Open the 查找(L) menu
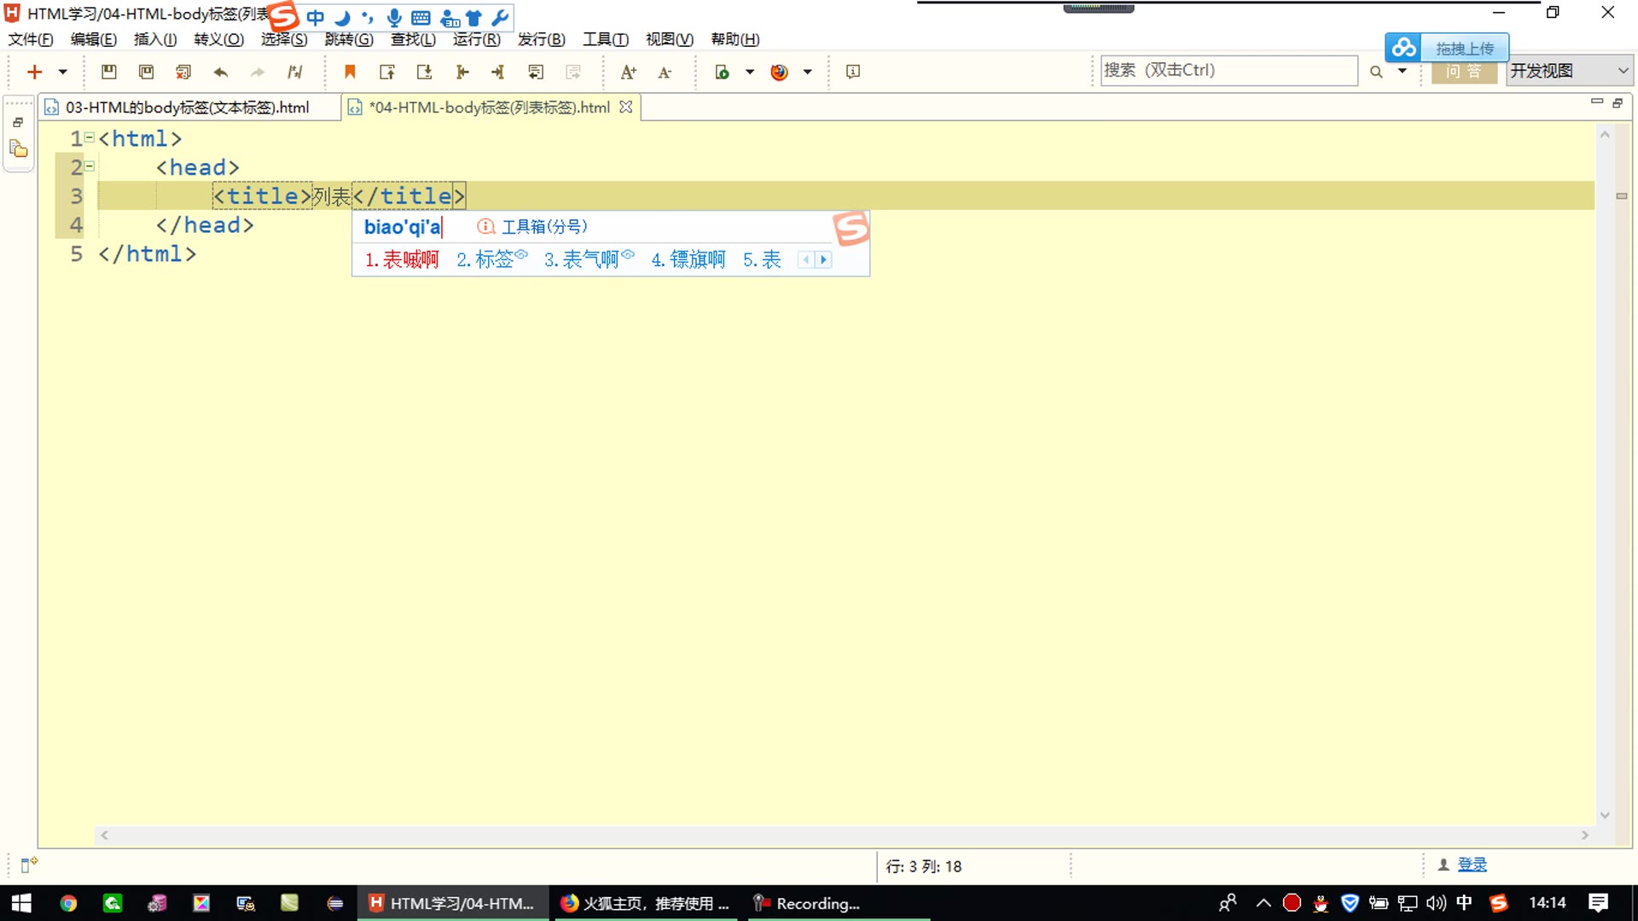Viewport: 1638px width, 921px height. pyautogui.click(x=413, y=39)
